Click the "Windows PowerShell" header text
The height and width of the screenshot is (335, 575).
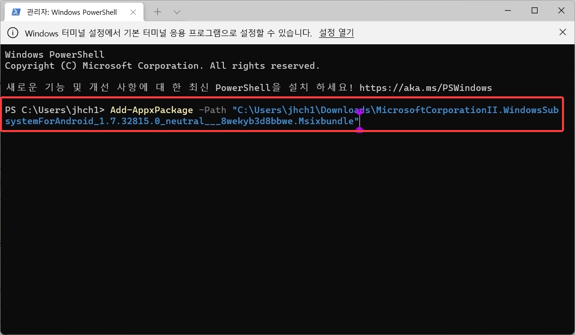tap(54, 54)
